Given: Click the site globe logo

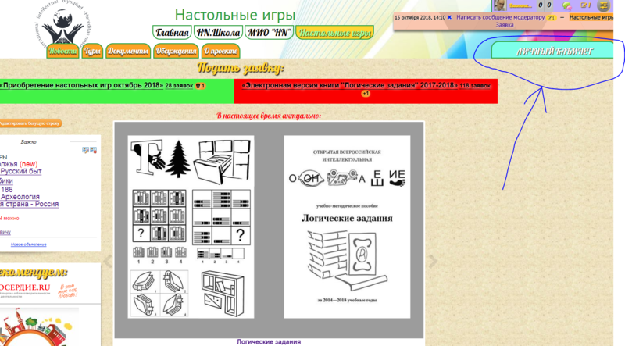Looking at the screenshot, I should pos(62,23).
